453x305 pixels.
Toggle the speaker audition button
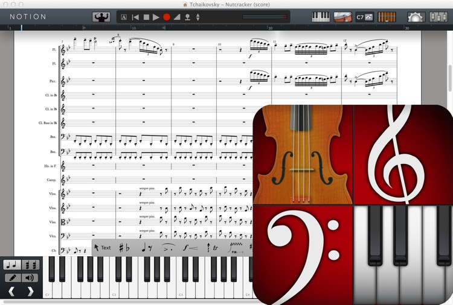(30, 278)
